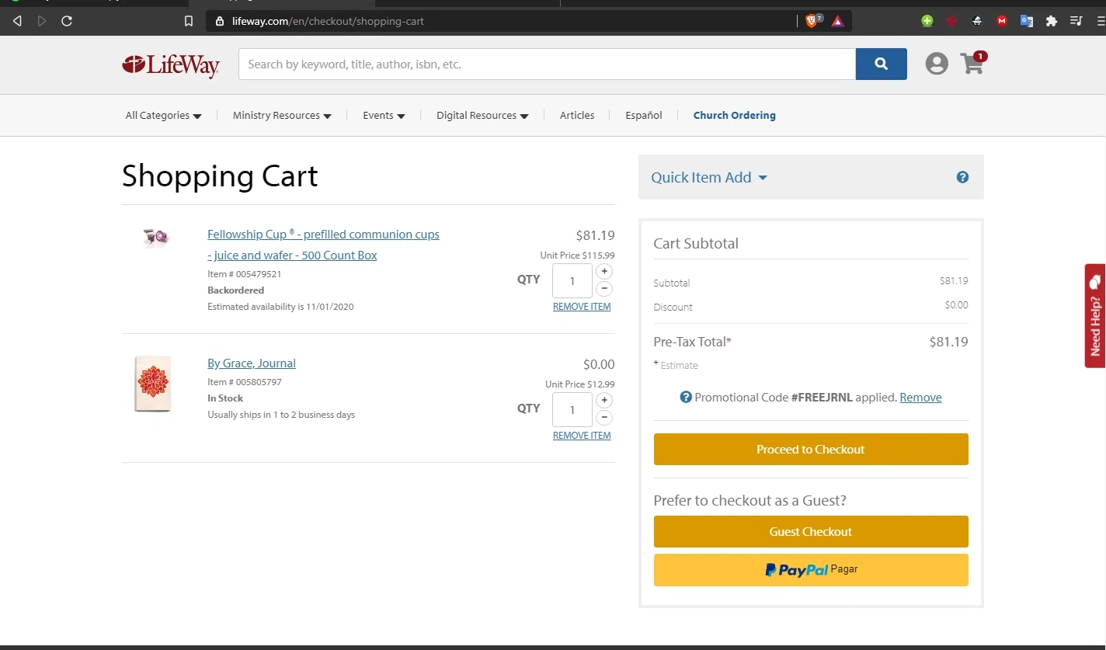The width and height of the screenshot is (1106, 650).
Task: Expand the Events menu
Action: click(384, 115)
